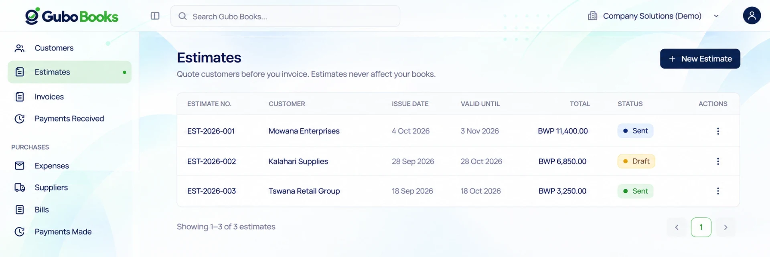Screen dimensions: 770x257
Task: Click the Total column header
Action: (x=580, y=104)
